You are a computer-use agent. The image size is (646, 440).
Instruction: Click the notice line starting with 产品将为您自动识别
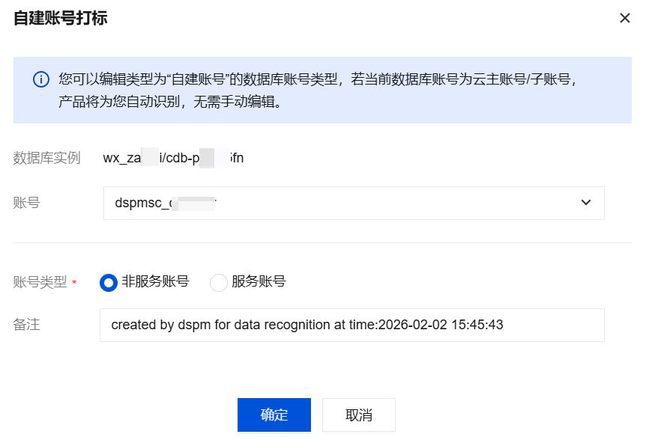[x=170, y=101]
